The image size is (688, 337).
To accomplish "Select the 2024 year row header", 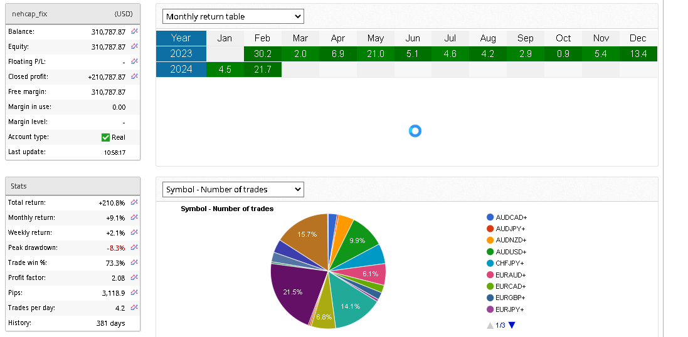I will tap(181, 70).
